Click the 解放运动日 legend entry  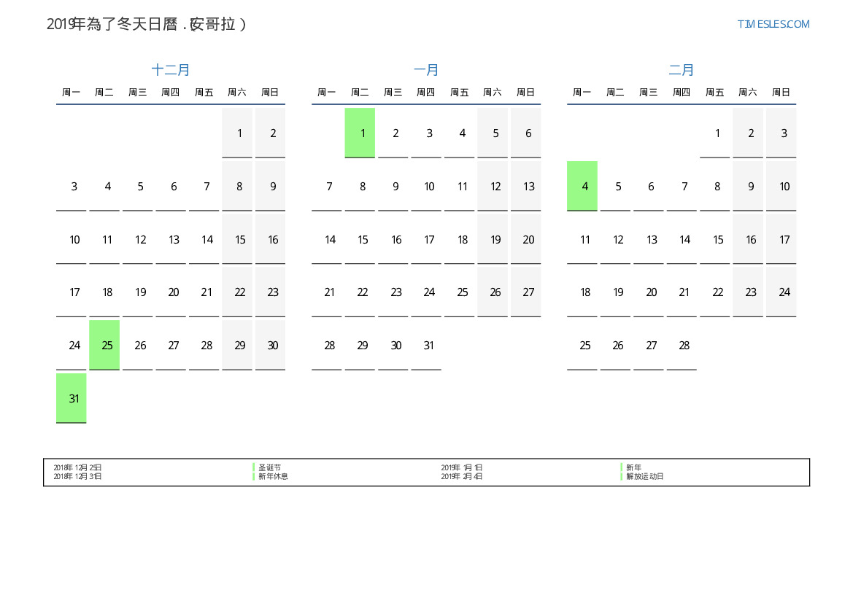pos(644,476)
